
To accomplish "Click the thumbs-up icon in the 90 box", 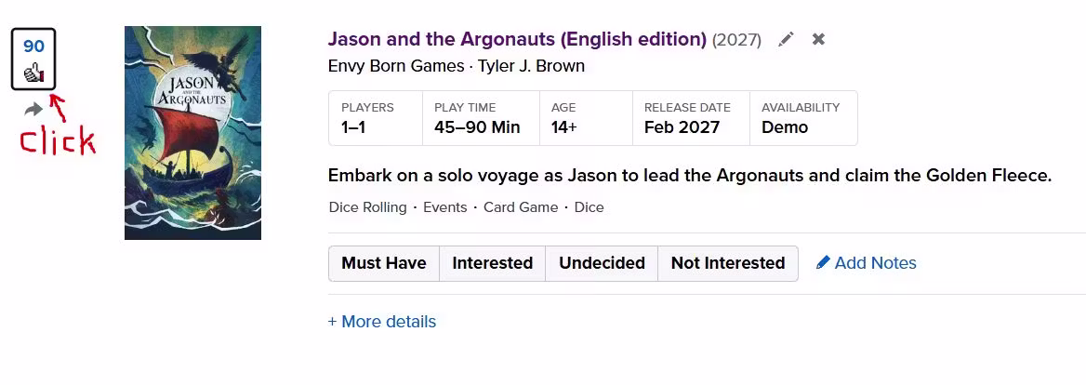I will click(x=33, y=73).
